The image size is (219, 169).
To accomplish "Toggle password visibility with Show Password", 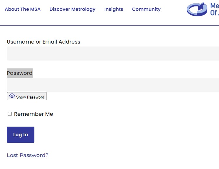I will pyautogui.click(x=26, y=96).
